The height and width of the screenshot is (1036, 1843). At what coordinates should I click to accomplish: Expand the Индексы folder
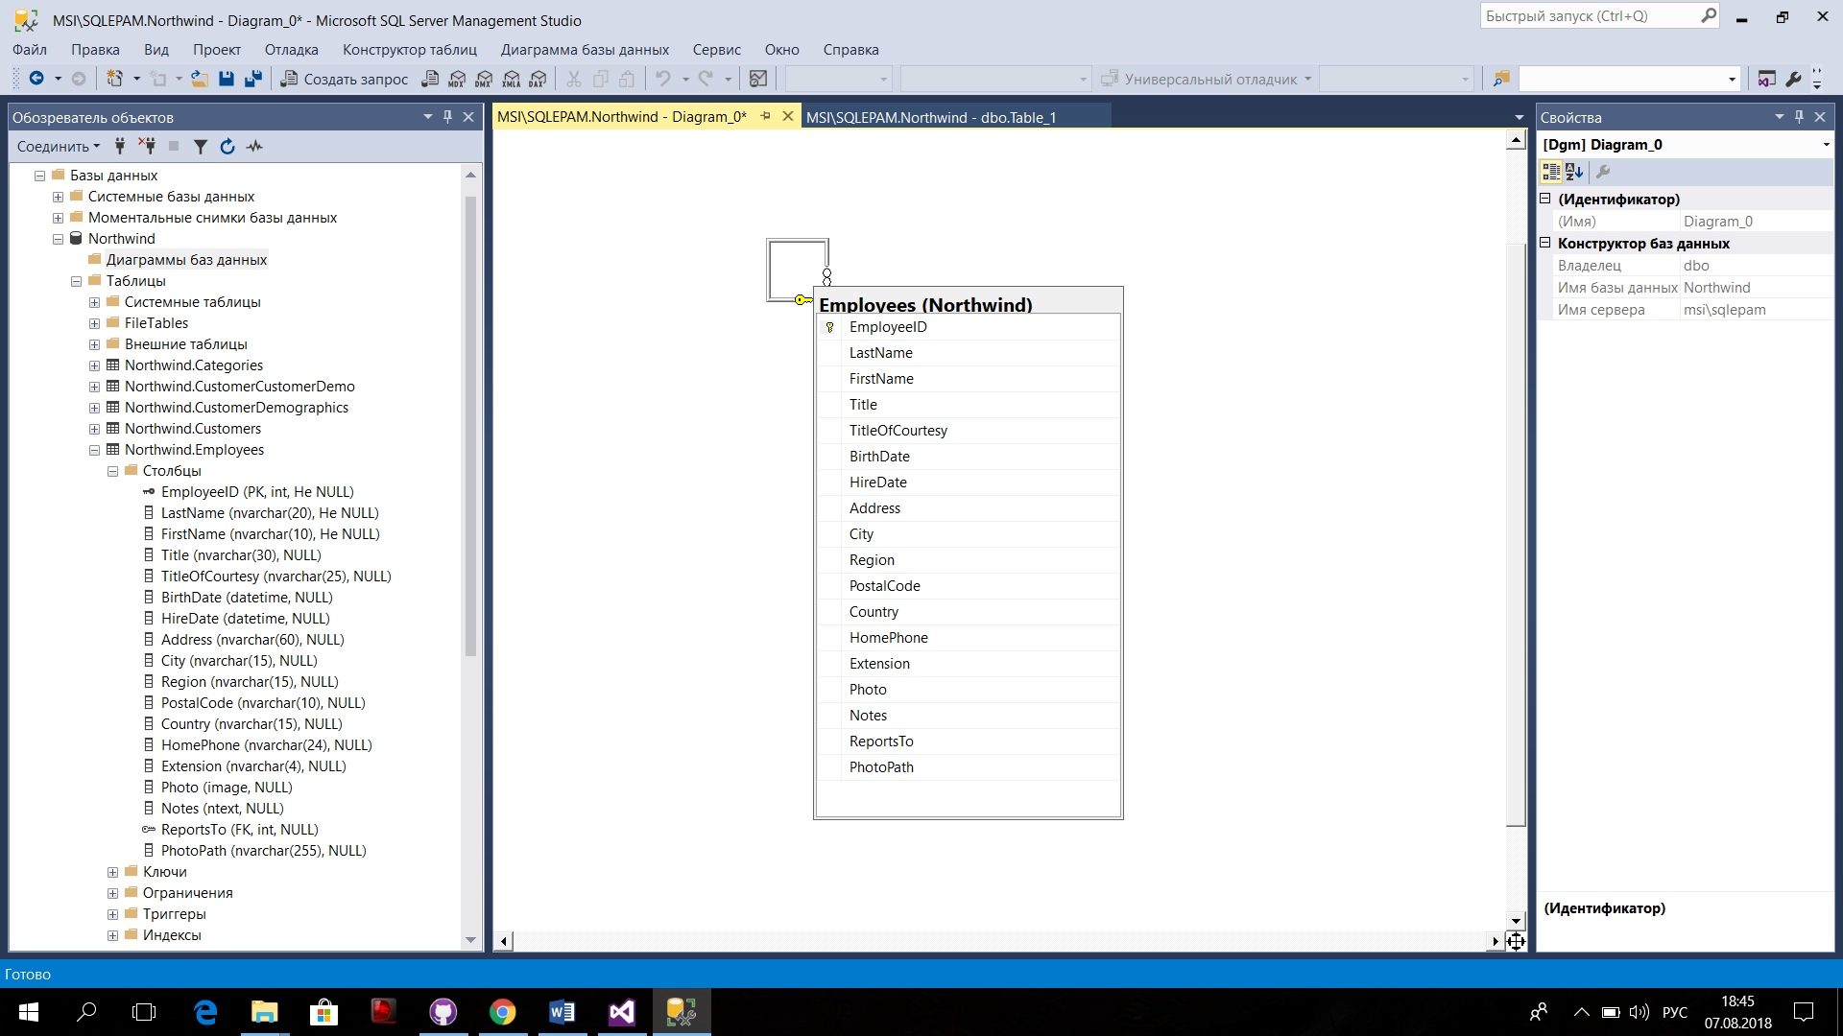coord(112,935)
